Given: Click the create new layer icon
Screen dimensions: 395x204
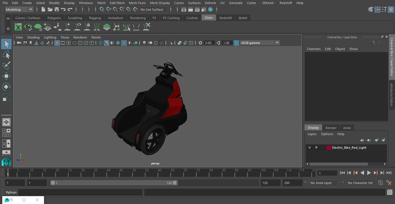Looking at the screenshot, I should pyautogui.click(x=376, y=140).
